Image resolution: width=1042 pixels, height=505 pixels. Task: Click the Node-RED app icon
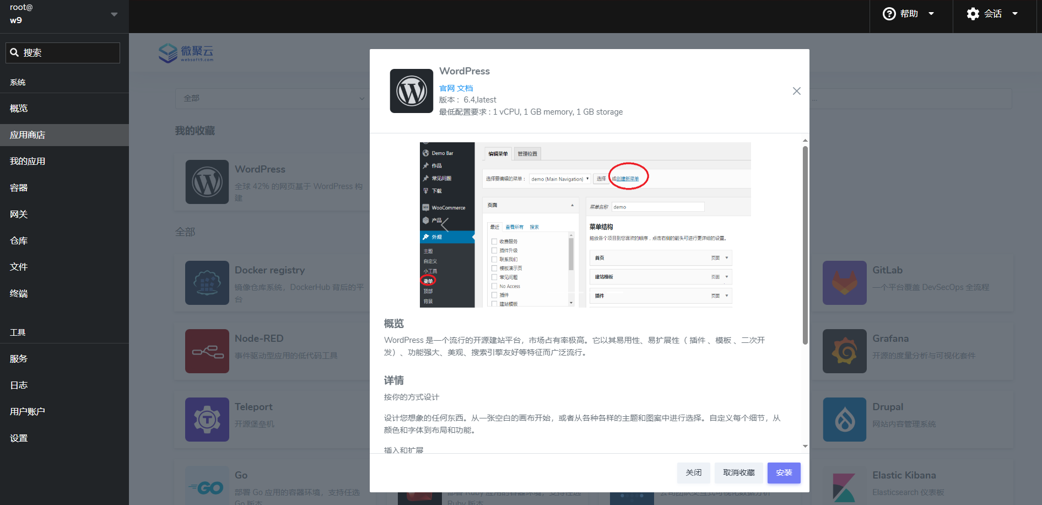(207, 351)
